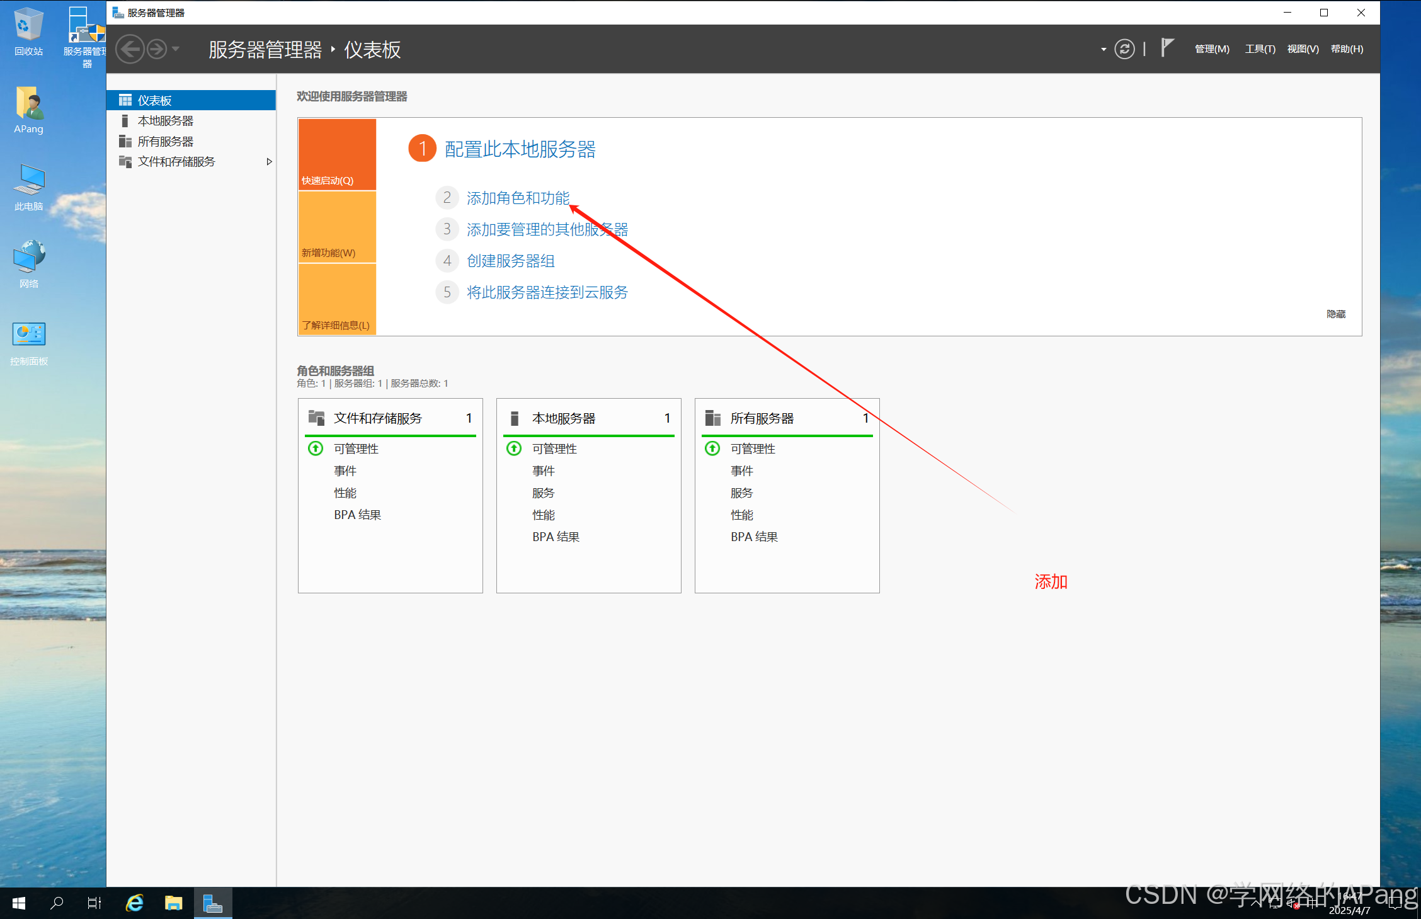Open Internet Explorer from taskbar
Screen dimensions: 1421x919
tap(135, 903)
